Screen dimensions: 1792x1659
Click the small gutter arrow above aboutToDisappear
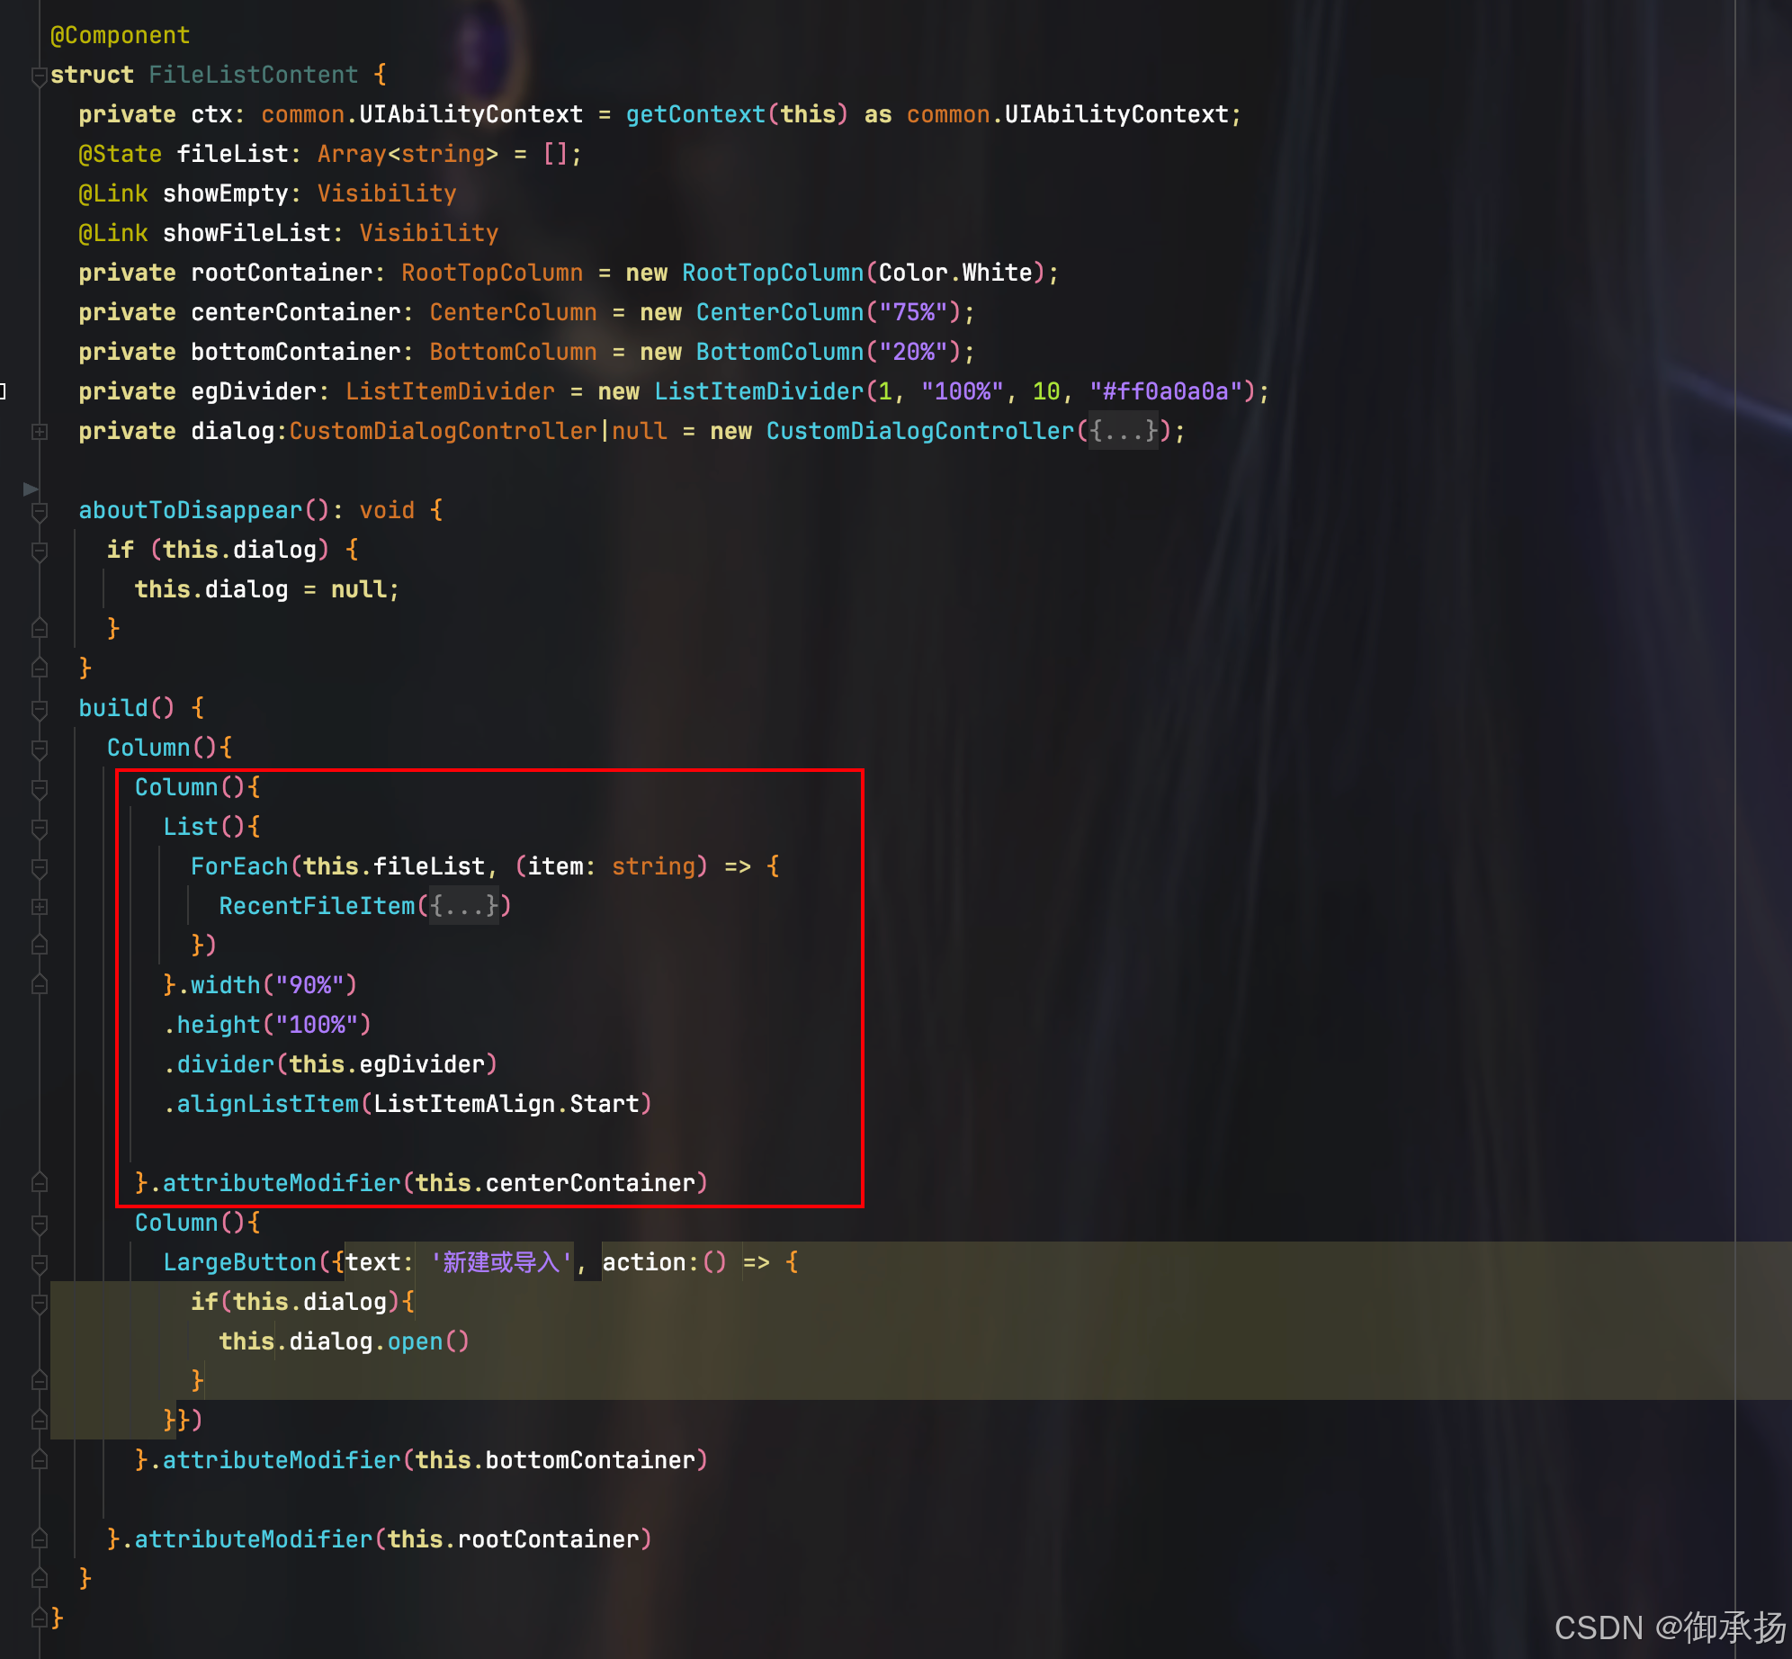31,489
